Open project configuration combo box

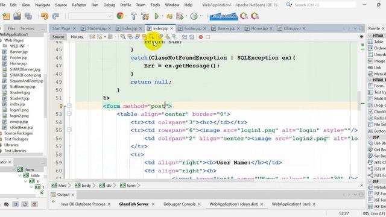click(90, 16)
